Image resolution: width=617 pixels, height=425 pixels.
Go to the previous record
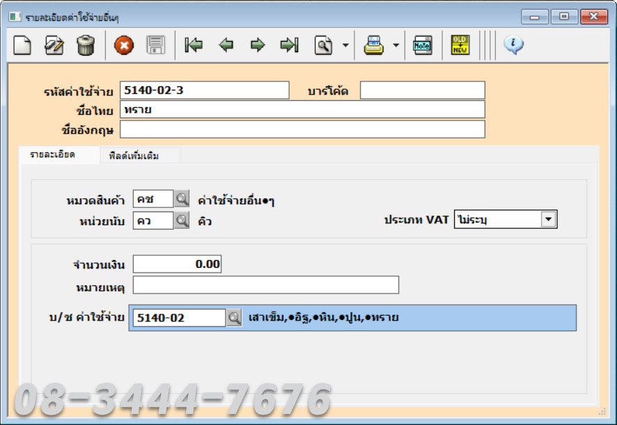coord(226,45)
